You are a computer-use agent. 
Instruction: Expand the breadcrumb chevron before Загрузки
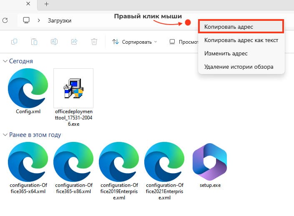point(39,20)
